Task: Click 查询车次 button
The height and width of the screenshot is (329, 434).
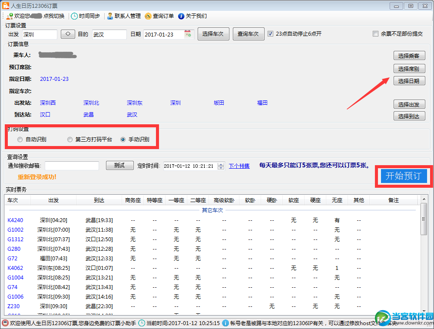Action: (248, 34)
